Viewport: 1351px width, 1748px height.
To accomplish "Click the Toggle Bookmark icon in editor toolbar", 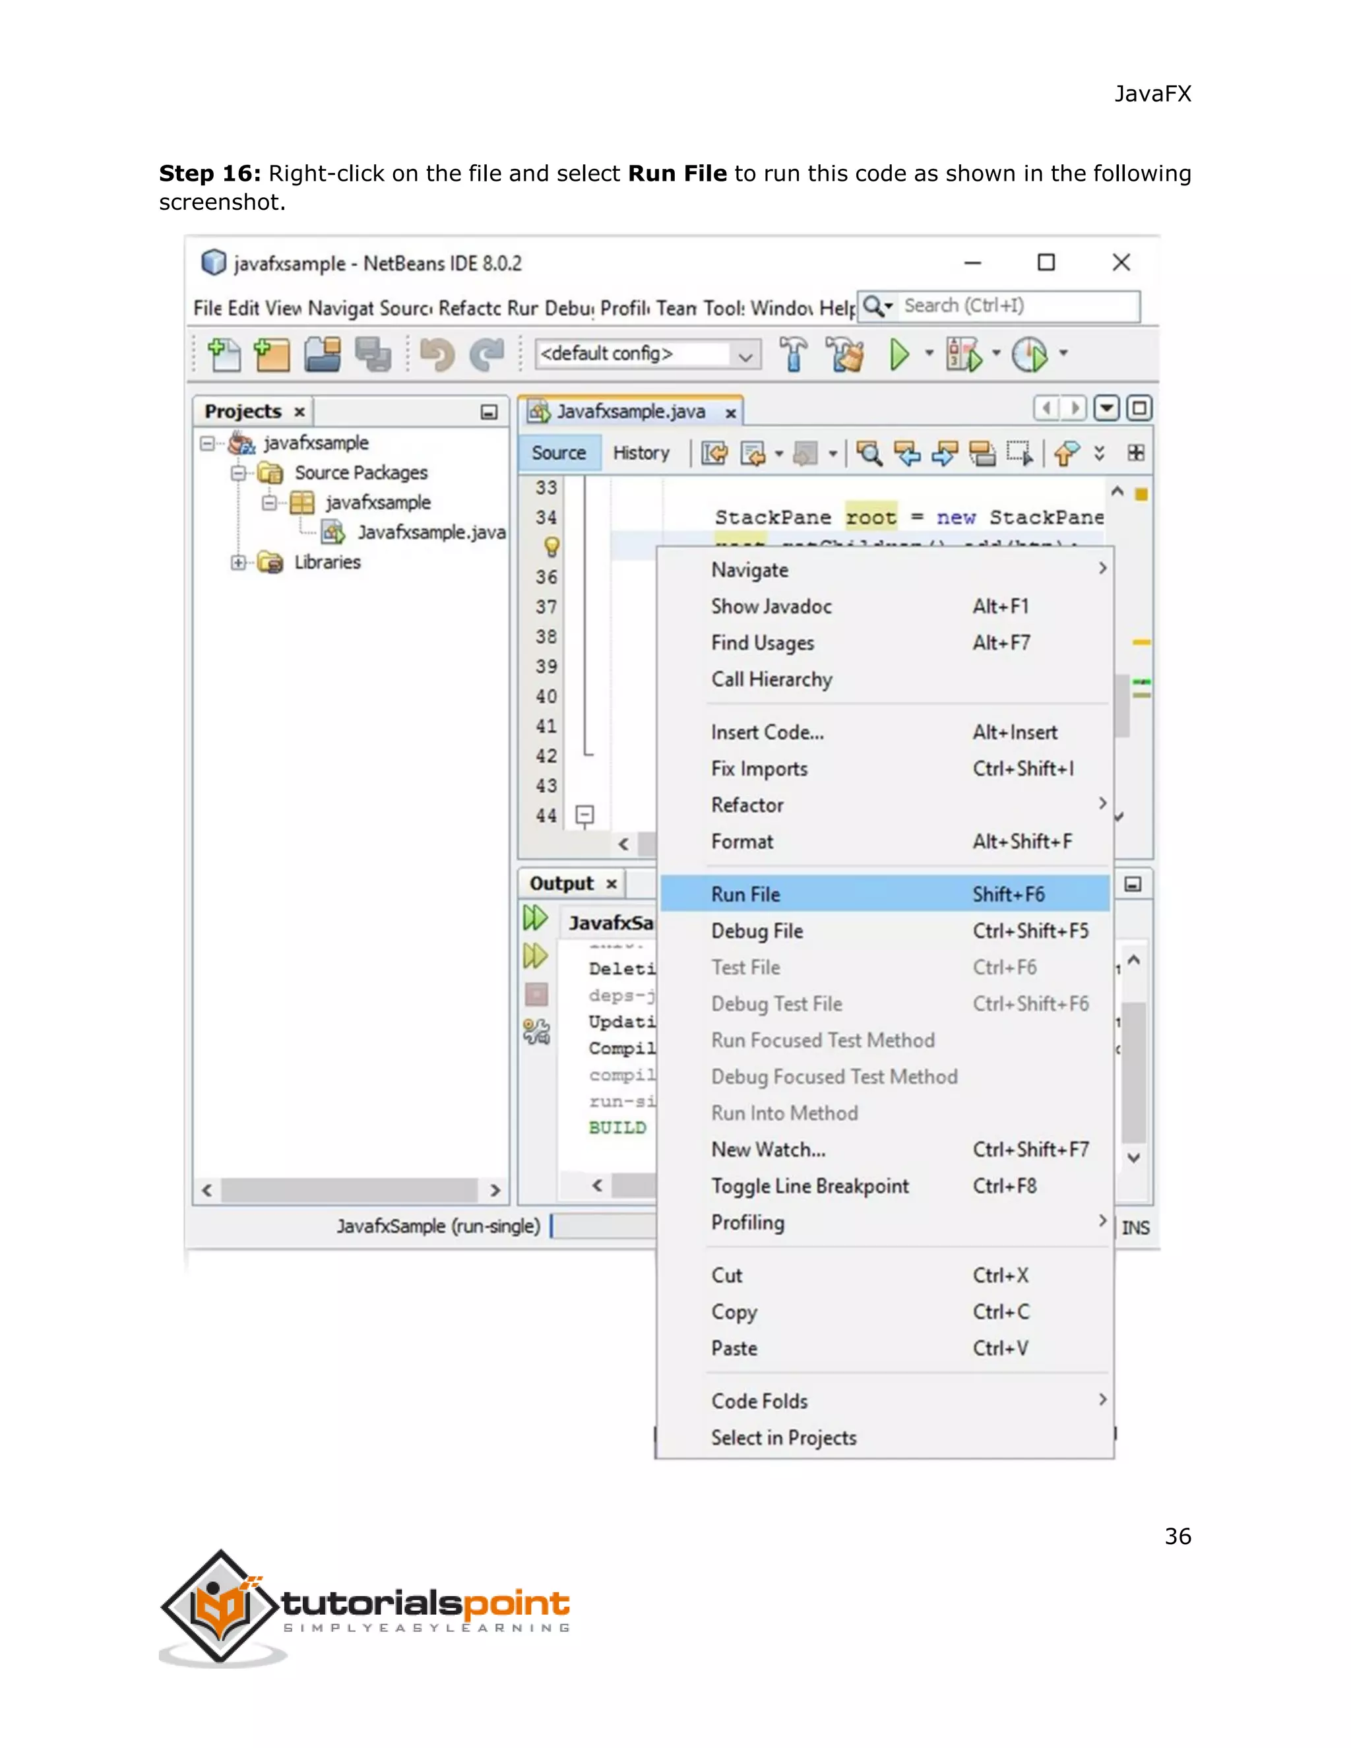I will click(1066, 454).
